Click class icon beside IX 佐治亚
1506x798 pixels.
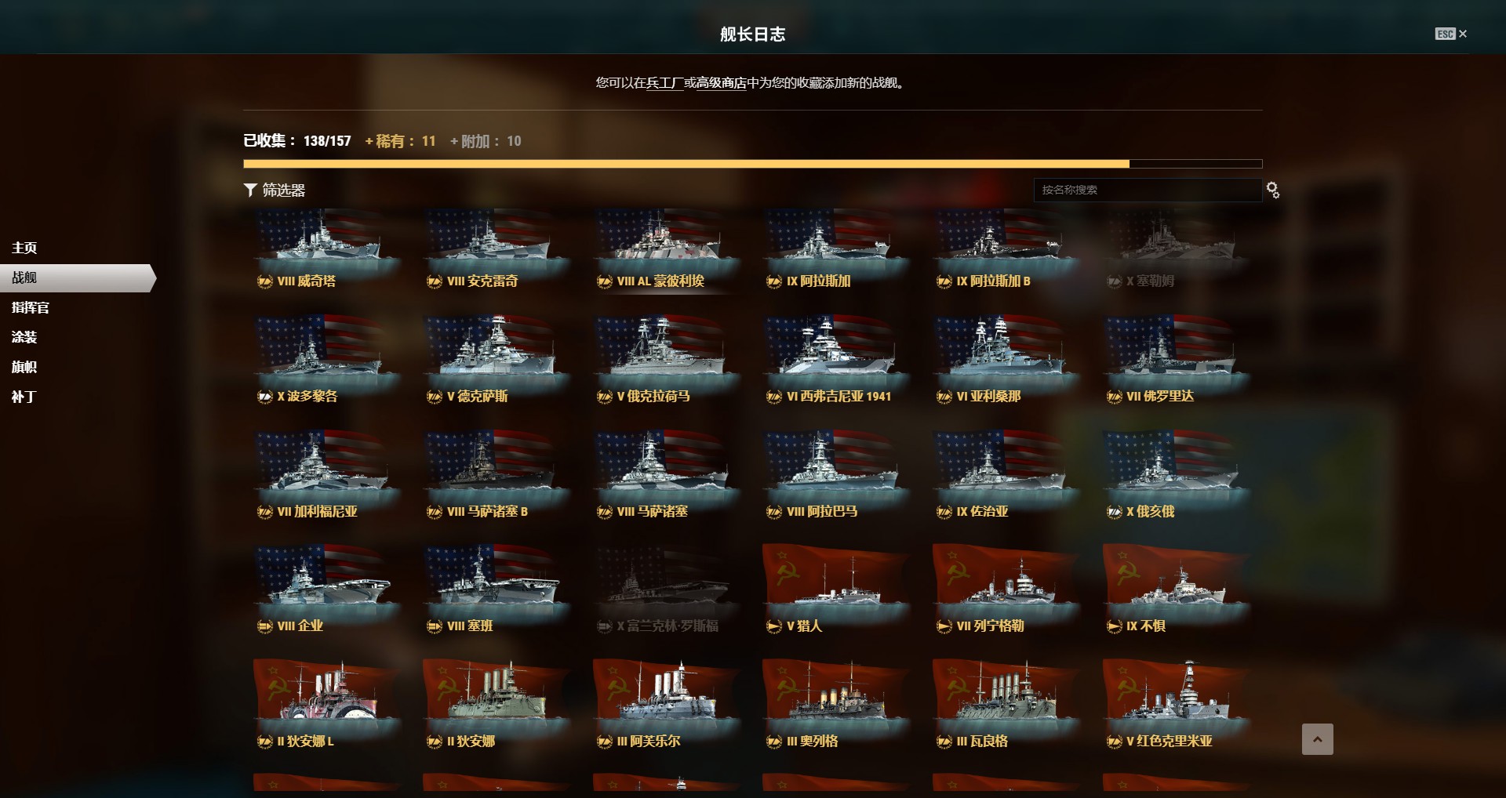(944, 512)
